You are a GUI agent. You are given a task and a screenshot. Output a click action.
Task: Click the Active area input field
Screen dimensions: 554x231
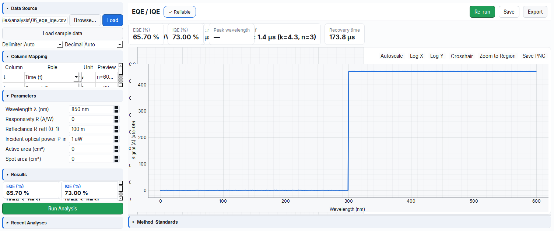click(91, 149)
